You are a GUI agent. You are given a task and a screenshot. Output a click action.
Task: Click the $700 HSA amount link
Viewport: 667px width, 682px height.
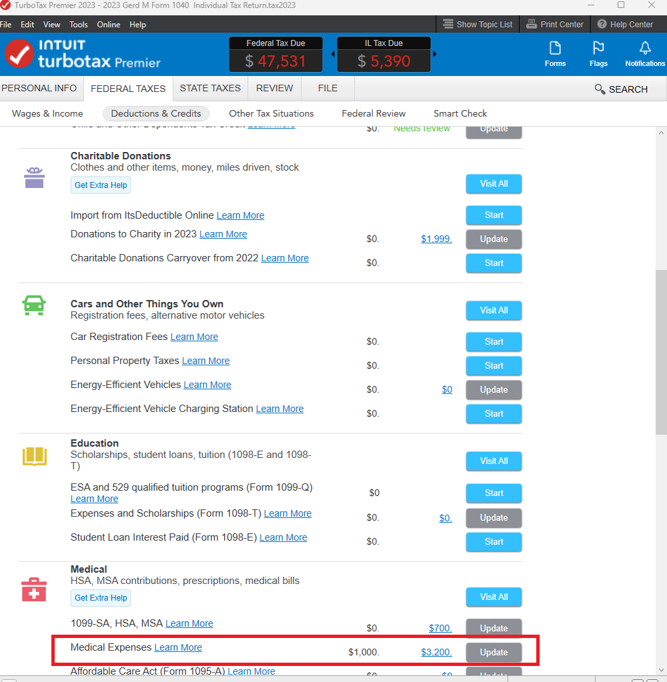(440, 628)
